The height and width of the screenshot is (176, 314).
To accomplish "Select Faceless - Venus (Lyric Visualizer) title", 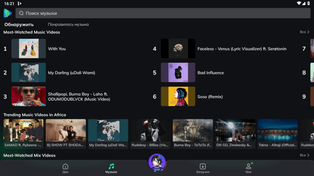I will pyautogui.click(x=242, y=49).
